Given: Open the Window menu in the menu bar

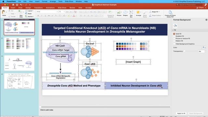Looking at the screenshot, I should point(79,1).
